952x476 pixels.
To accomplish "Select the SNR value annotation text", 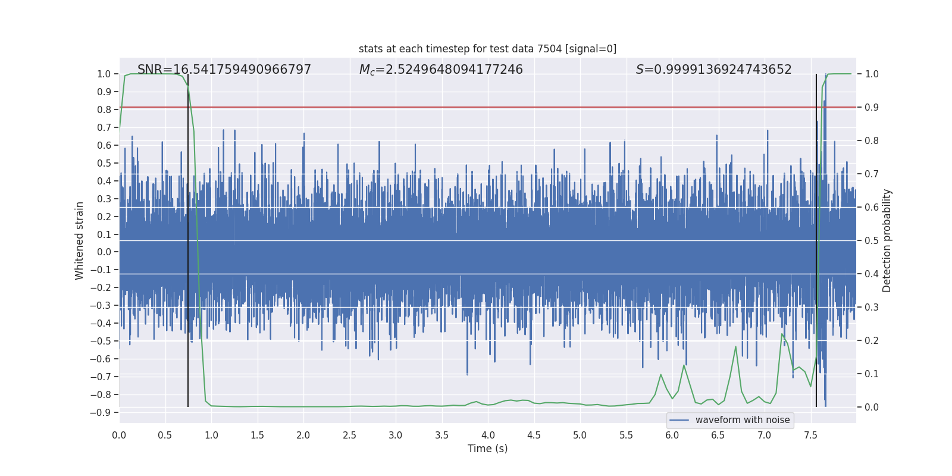I will (224, 70).
